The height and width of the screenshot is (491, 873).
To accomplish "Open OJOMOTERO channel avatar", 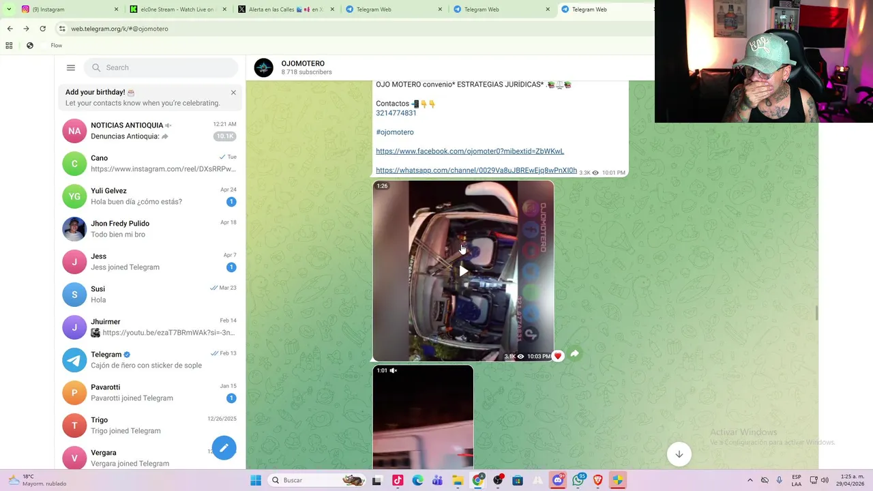I will (264, 68).
